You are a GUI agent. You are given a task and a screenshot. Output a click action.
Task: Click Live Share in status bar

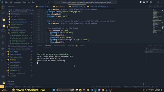36,87
